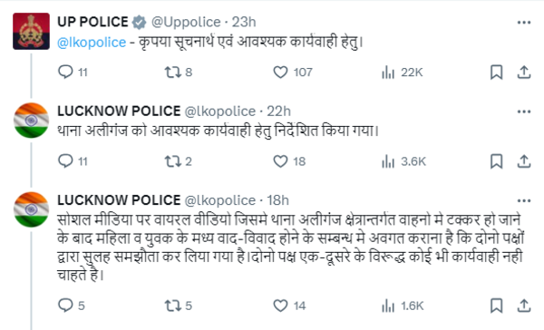Click the @lkopolice mention link

coord(92,43)
